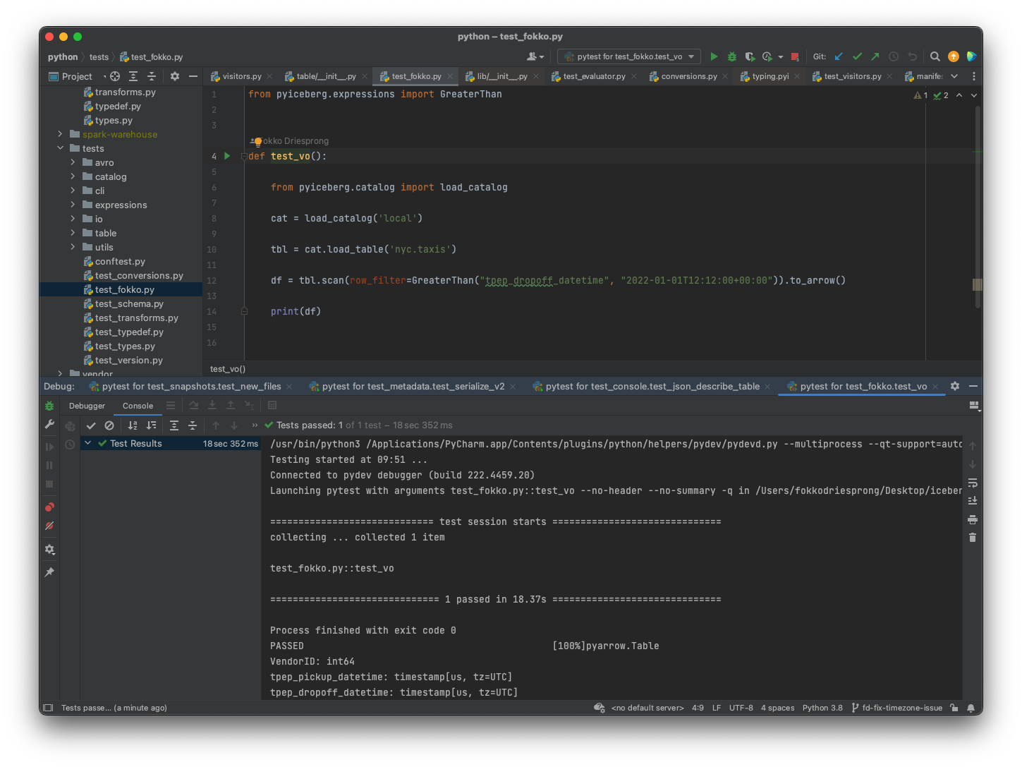The image size is (1022, 767).
Task: Click the UTF-8 encoding widget
Action: coord(741,708)
